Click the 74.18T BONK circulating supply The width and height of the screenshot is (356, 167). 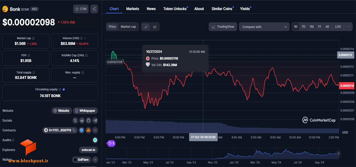tap(50, 96)
